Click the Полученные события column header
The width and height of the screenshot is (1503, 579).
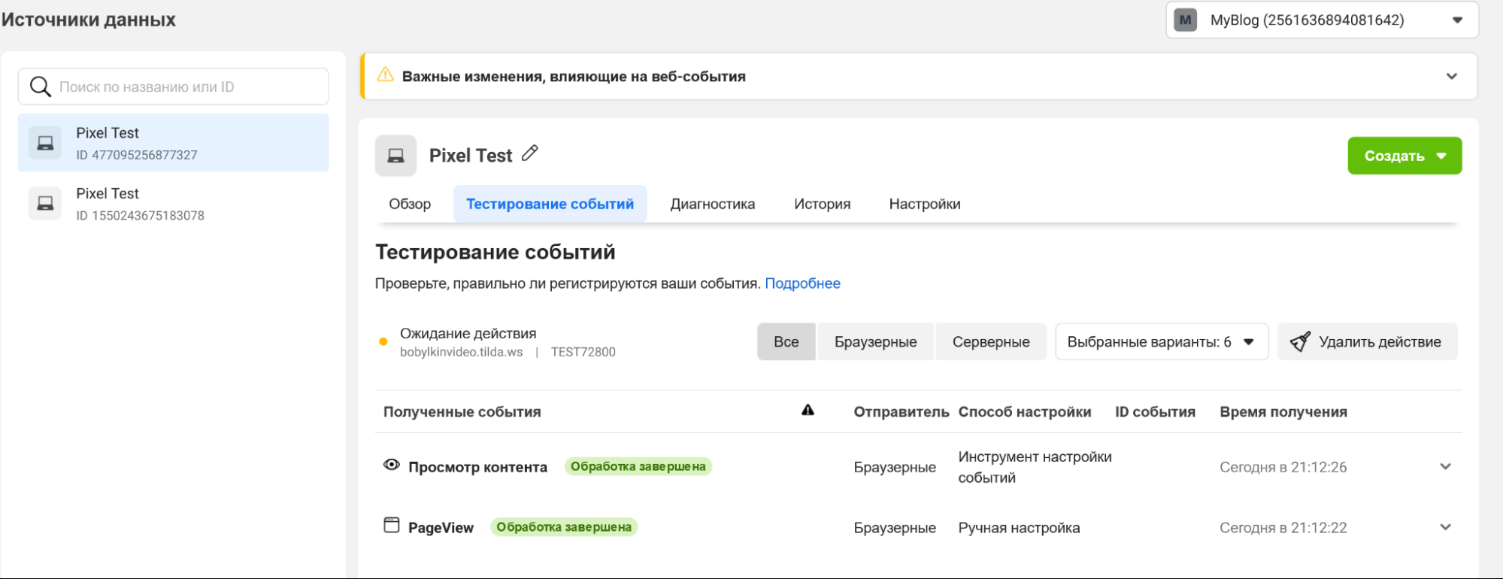coord(462,412)
